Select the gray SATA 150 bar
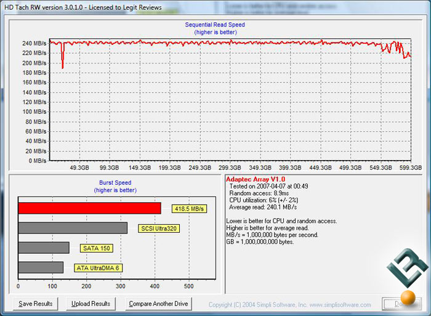This screenshot has height=316, width=431. (x=44, y=248)
